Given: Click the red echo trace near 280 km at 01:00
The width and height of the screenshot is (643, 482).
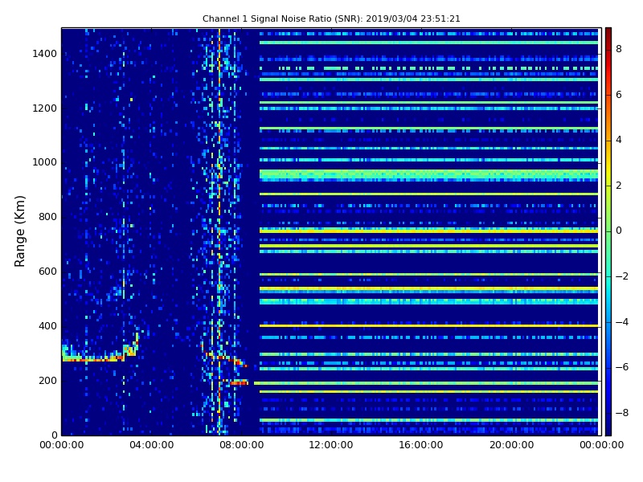Looking at the screenshot, I should coord(92,359).
